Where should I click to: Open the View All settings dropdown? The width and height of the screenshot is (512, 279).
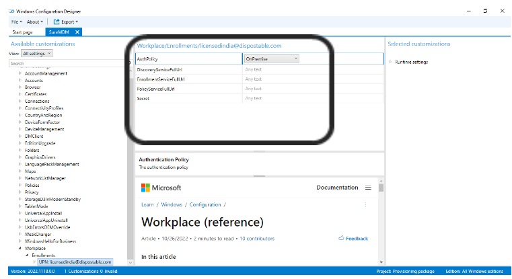pos(37,53)
